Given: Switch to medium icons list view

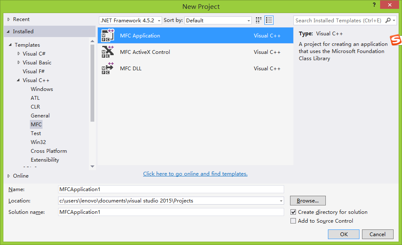Looking at the screenshot, I should 269,20.
